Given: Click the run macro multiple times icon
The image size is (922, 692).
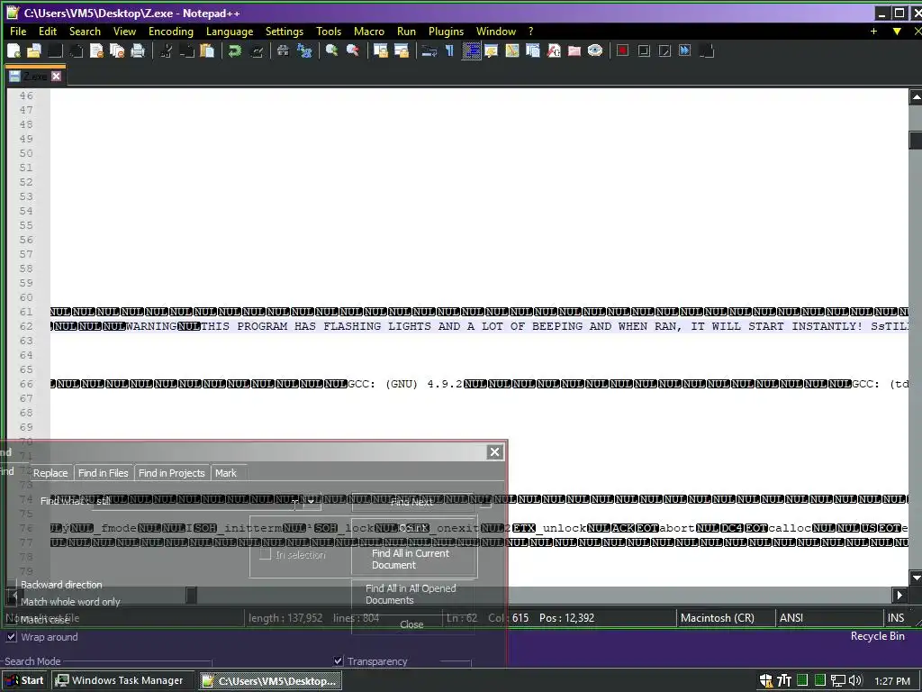Looking at the screenshot, I should coord(685,51).
